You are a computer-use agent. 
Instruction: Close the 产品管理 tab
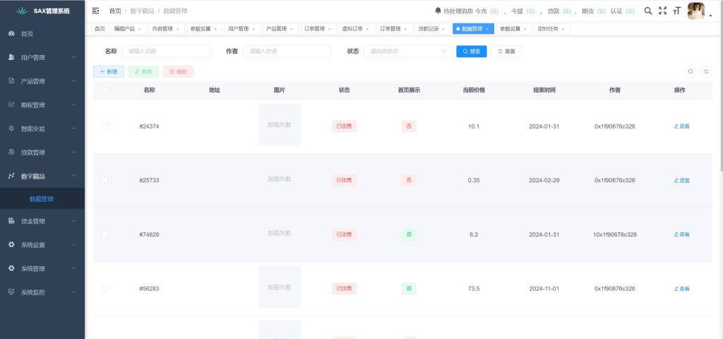[292, 29]
